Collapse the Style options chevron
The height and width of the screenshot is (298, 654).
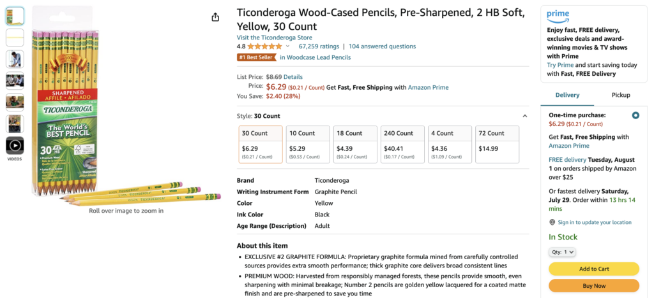[525, 116]
